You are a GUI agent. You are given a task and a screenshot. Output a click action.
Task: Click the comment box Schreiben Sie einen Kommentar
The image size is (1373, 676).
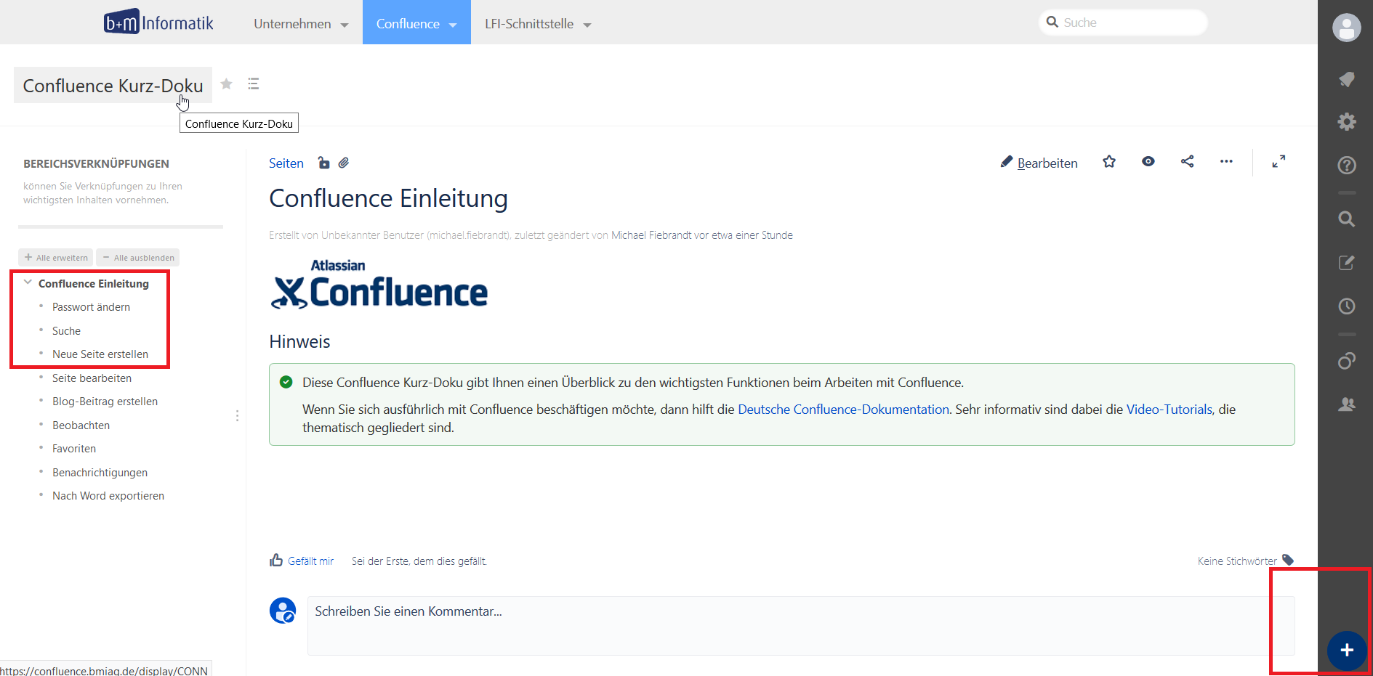[801, 626]
